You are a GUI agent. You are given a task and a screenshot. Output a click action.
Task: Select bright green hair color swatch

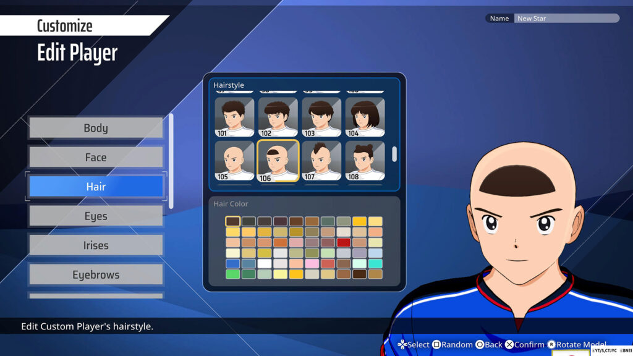[233, 274]
